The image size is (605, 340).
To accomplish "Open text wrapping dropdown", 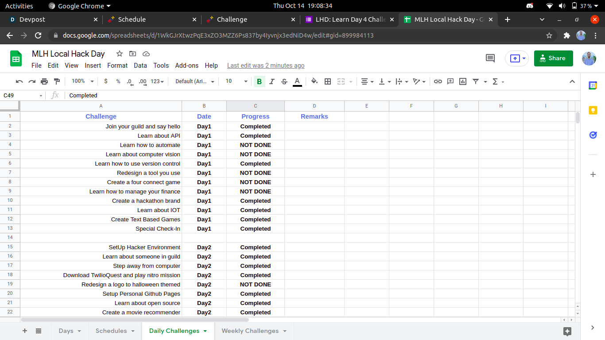I will pos(402,81).
